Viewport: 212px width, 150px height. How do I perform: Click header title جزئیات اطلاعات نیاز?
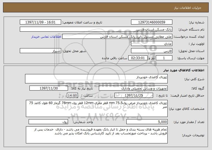tap(187, 8)
